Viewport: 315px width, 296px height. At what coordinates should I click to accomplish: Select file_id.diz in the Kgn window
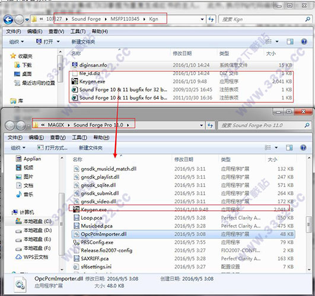182,73
